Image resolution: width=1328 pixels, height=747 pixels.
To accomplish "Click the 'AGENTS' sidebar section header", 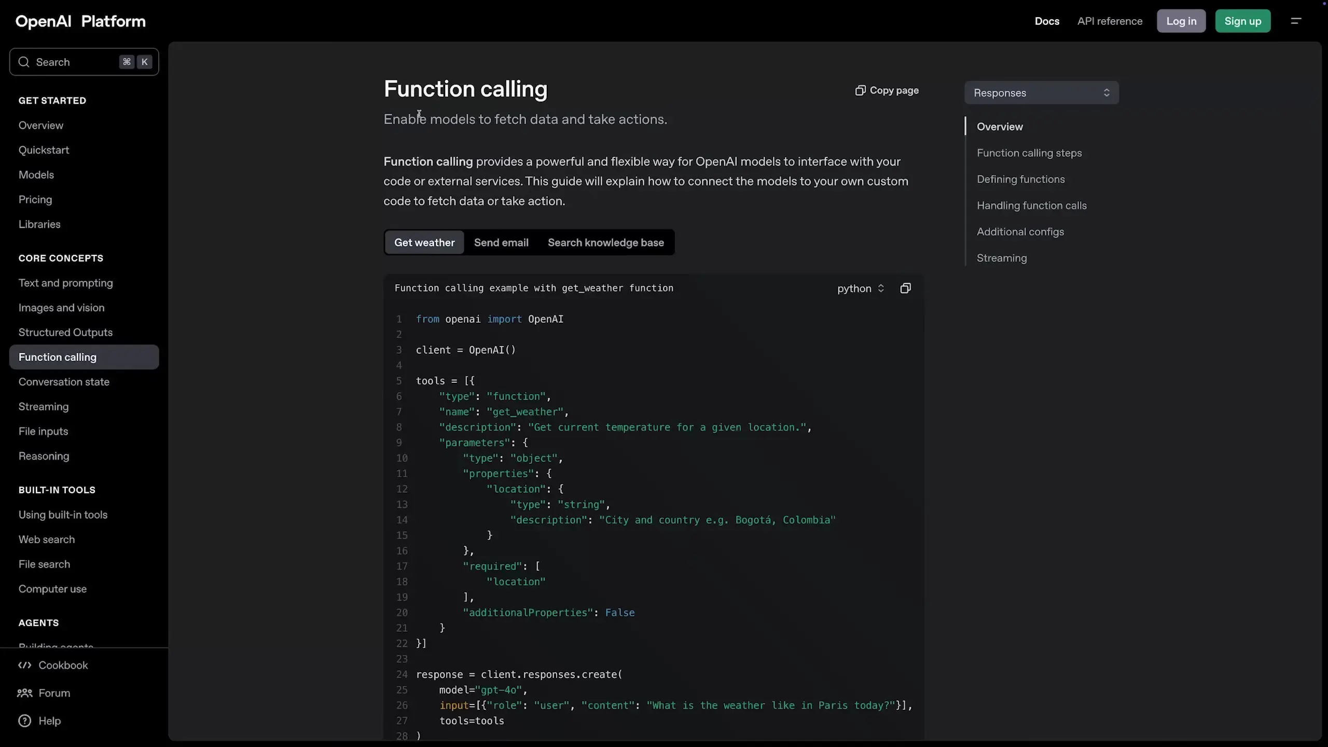I will pos(38,623).
